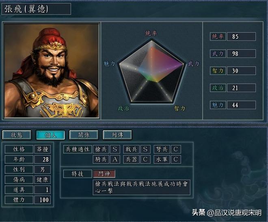Click the 智力 value field showing 30
Image resolution: width=268 pixels, height=222 pixels.
241,71
